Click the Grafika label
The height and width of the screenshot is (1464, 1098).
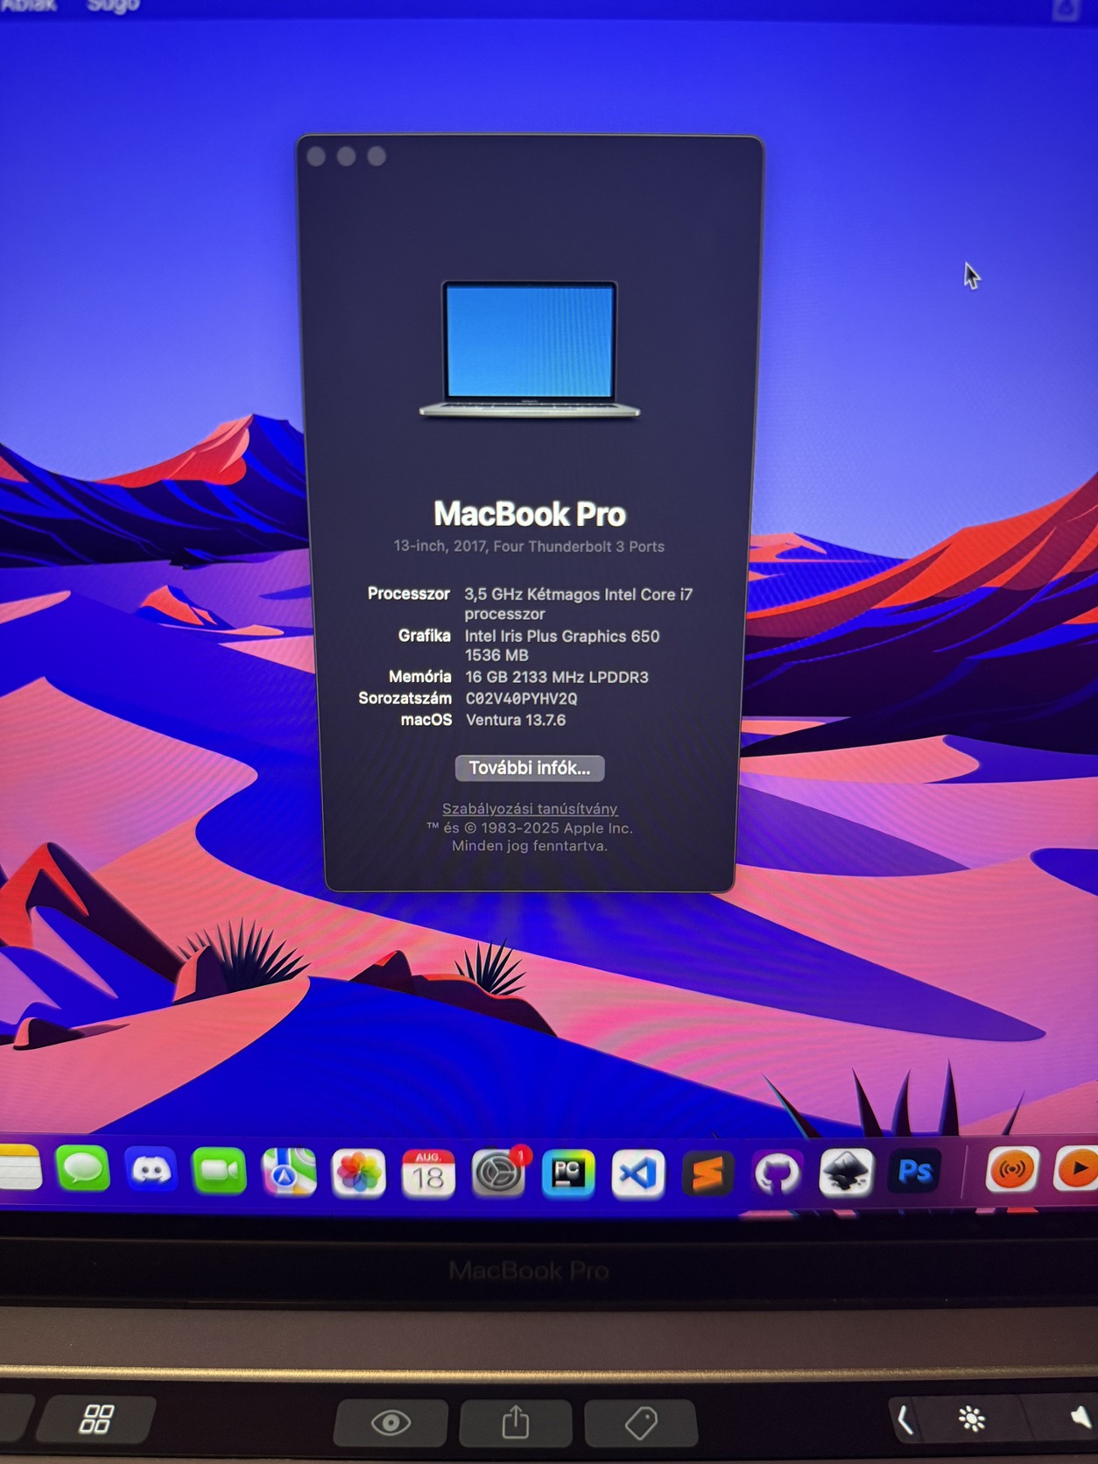tap(425, 636)
